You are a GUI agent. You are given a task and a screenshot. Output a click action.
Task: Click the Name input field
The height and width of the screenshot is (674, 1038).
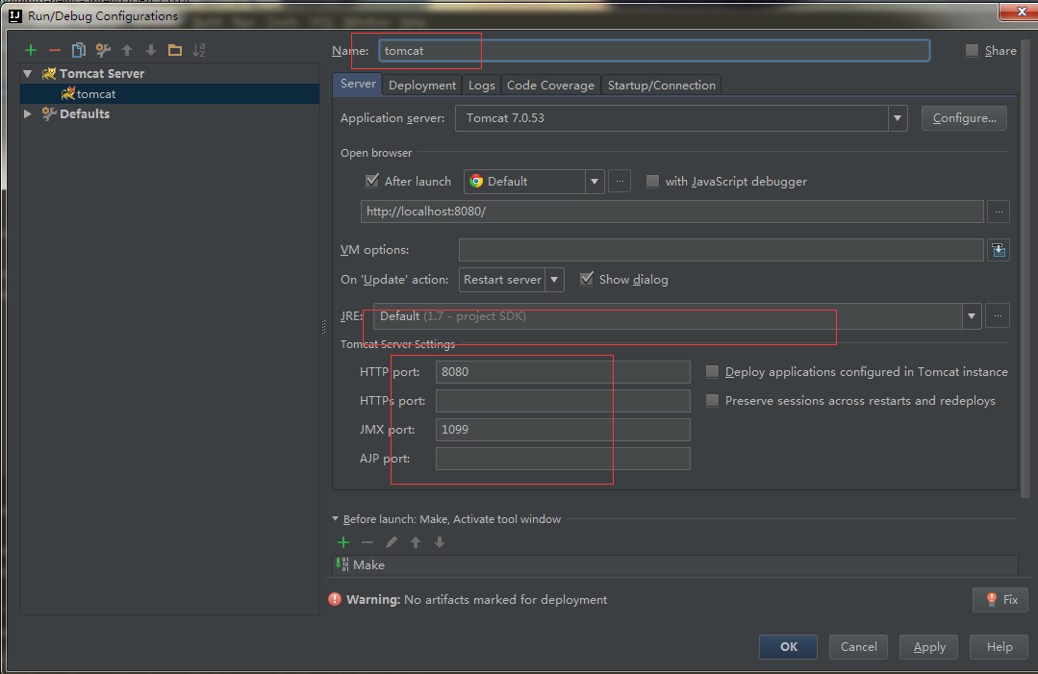(654, 50)
